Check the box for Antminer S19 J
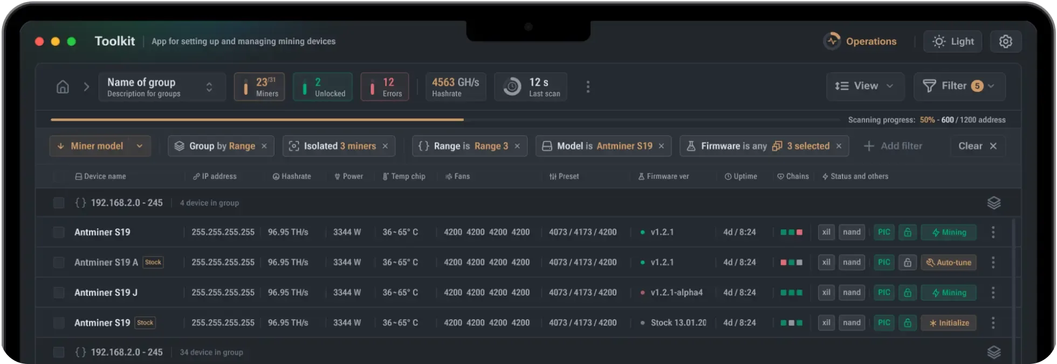 59,292
